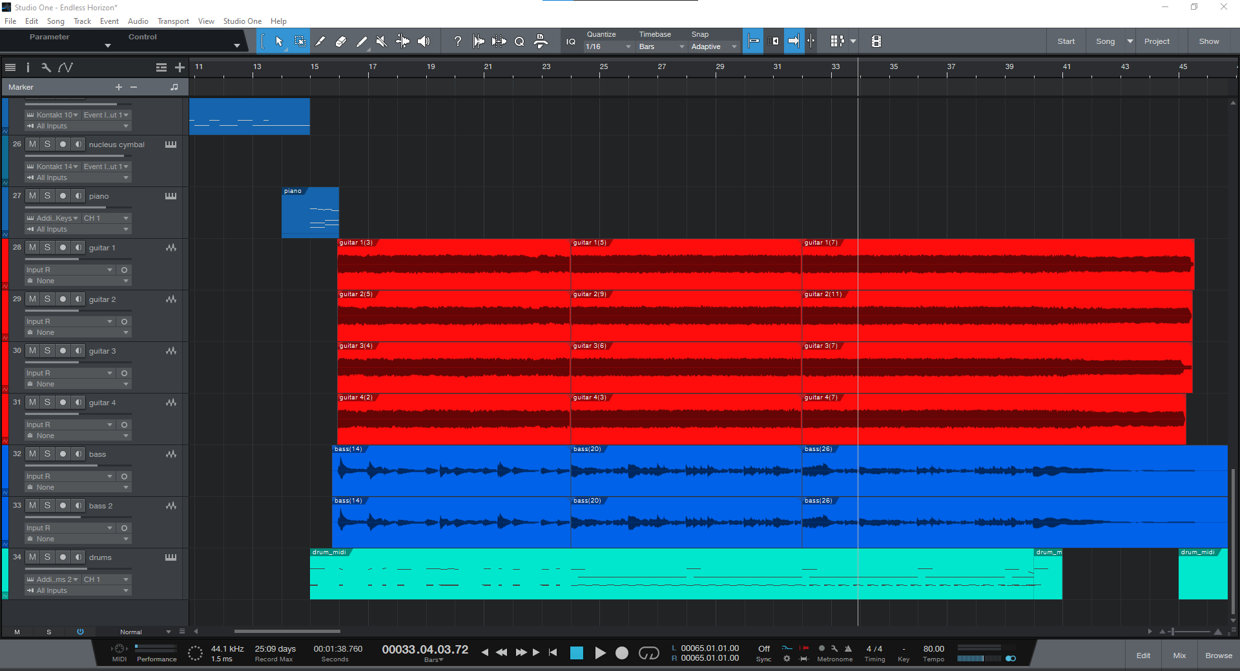Open the Timebase Bars dropdown

point(661,46)
